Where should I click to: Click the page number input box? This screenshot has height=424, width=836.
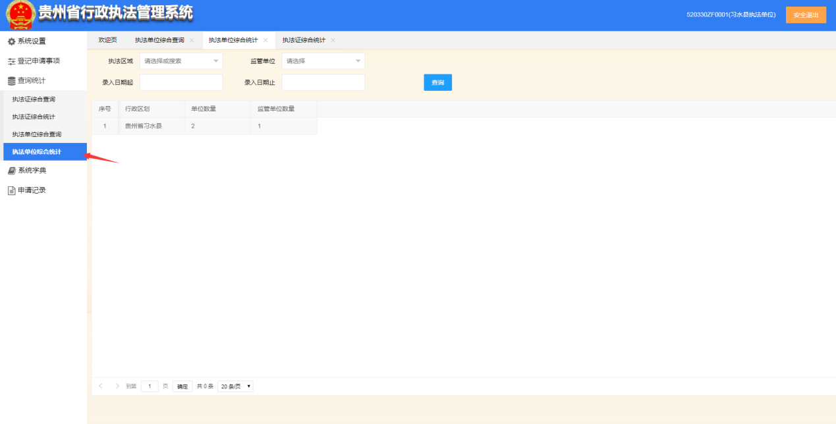tap(150, 386)
